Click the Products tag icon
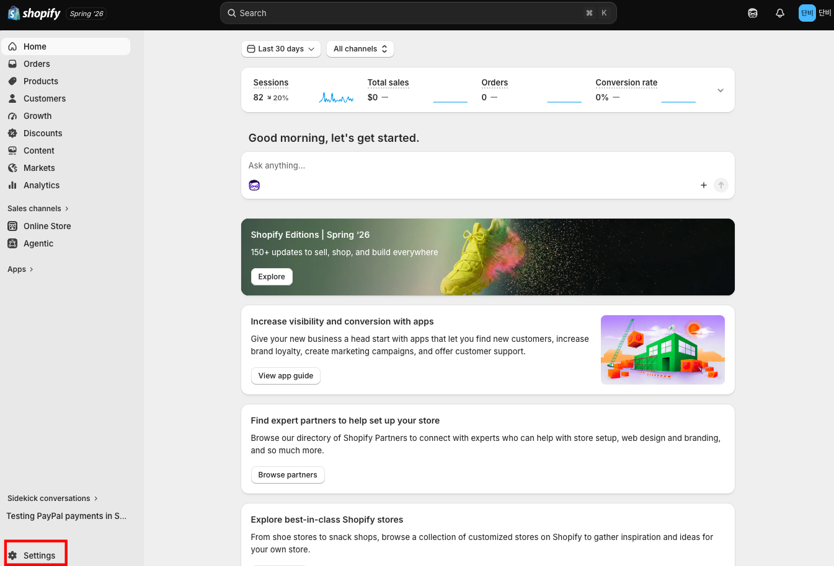 coord(12,81)
